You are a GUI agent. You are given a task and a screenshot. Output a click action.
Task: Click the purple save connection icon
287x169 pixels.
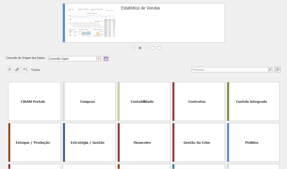pos(106,59)
